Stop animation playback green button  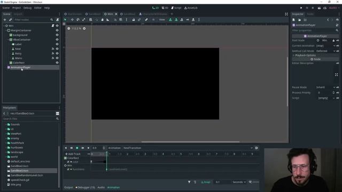tap(77, 148)
